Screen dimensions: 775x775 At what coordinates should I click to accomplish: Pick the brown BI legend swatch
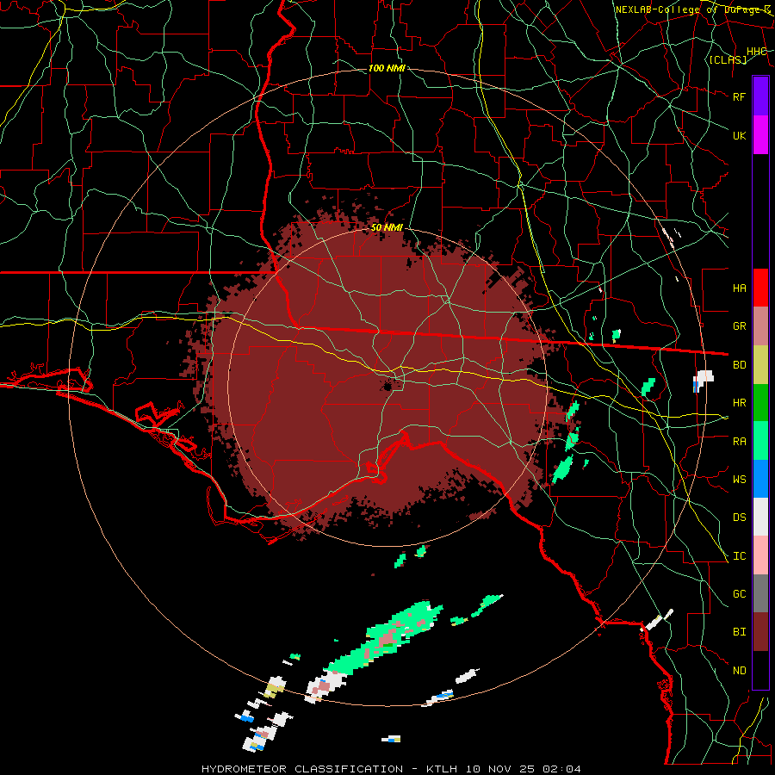click(x=760, y=632)
